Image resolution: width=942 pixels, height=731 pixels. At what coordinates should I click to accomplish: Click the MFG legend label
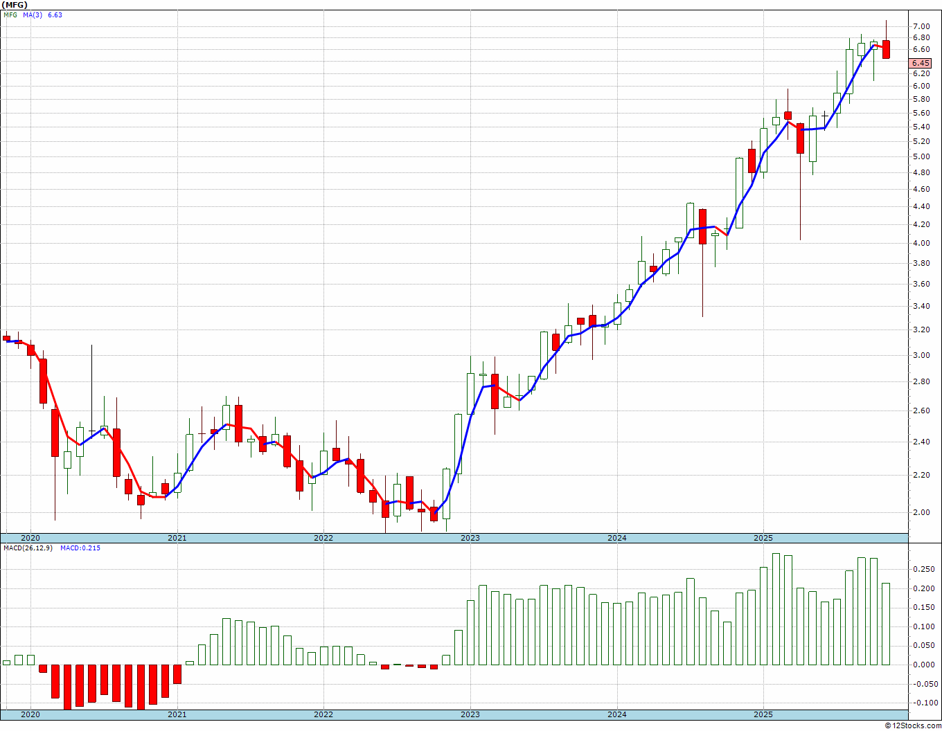10,15
